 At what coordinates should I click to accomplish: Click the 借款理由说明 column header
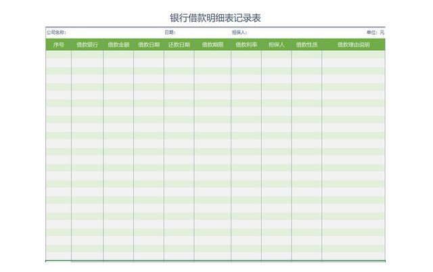click(x=353, y=45)
